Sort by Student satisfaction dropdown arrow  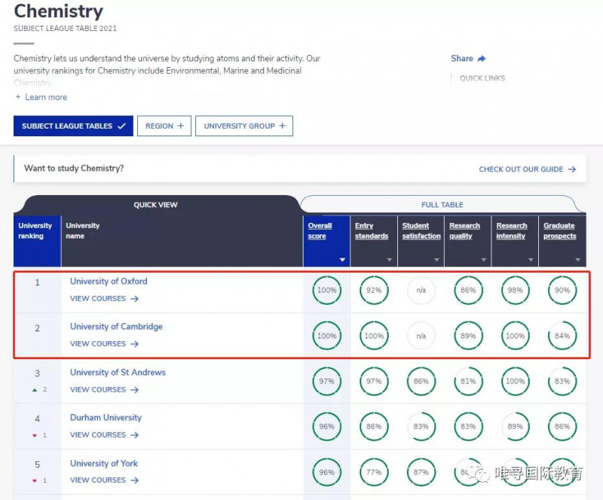pos(436,260)
